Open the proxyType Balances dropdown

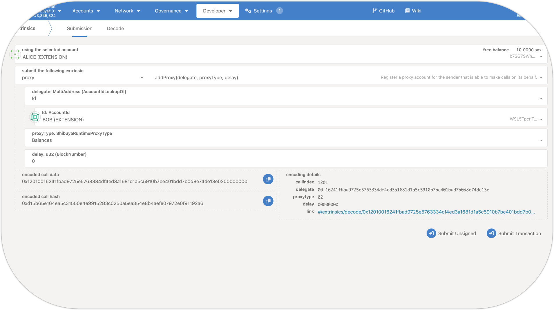(286, 140)
